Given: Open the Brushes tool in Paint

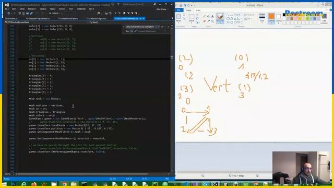Looking at the screenshot, I should tap(220, 18).
